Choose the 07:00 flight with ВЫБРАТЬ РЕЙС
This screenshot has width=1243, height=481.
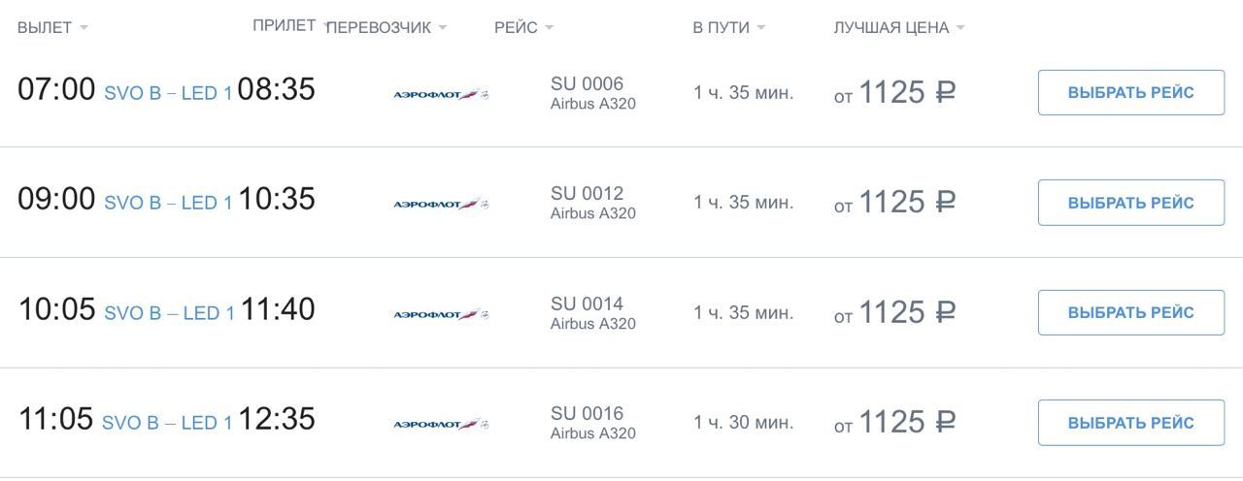pyautogui.click(x=1131, y=92)
